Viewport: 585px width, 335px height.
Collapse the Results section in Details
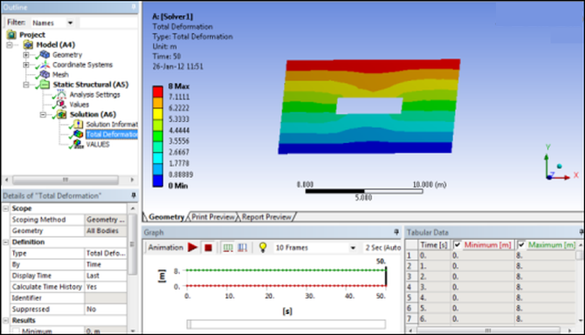6,320
